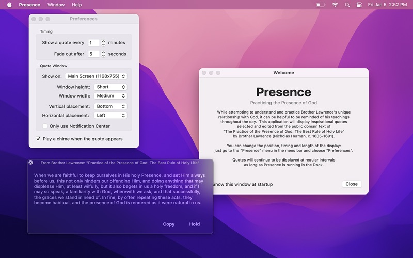The width and height of the screenshot is (413, 258).
Task: Adjust the seconds stepper arrows
Action: click(x=103, y=54)
